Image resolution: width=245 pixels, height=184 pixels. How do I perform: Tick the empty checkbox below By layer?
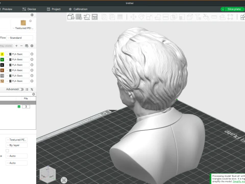[7, 151]
